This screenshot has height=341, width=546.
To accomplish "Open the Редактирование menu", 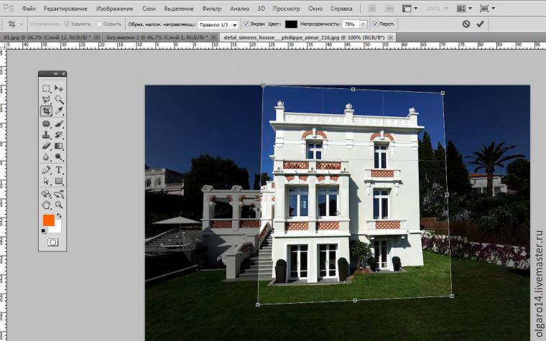I will click(65, 9).
